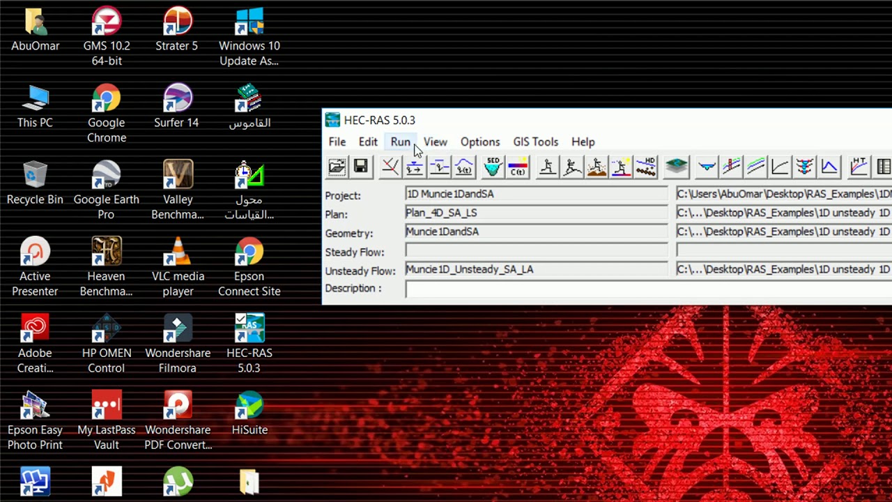The width and height of the screenshot is (892, 502).
Task: Click the Project name field '1D Muncie 1DandSA'
Action: [537, 194]
